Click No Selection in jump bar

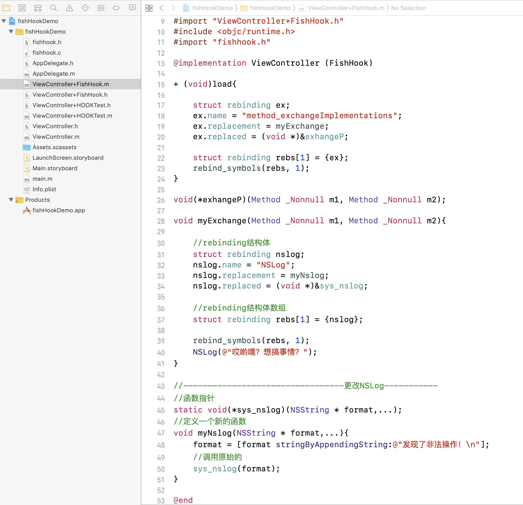click(x=408, y=8)
